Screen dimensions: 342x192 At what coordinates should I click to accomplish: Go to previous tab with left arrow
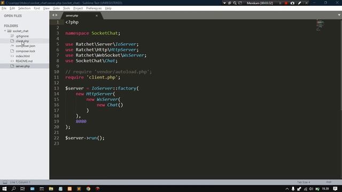(53, 15)
